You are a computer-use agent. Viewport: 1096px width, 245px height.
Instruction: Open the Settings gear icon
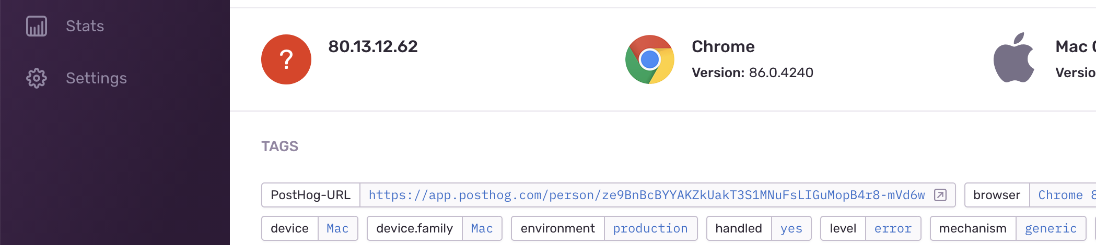point(37,78)
